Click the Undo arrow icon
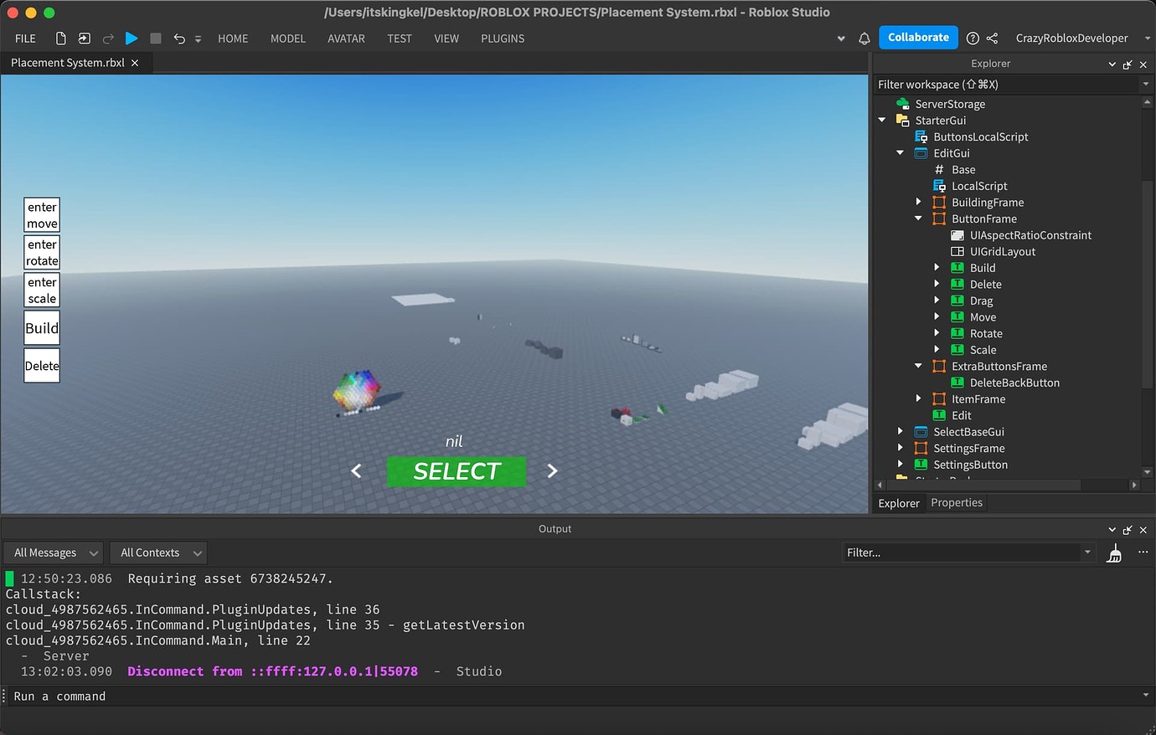Screen dimensions: 1156x735 pos(179,38)
